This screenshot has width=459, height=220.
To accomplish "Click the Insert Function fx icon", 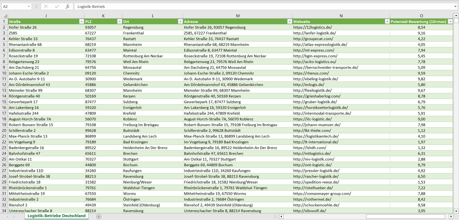I will [67, 6].
